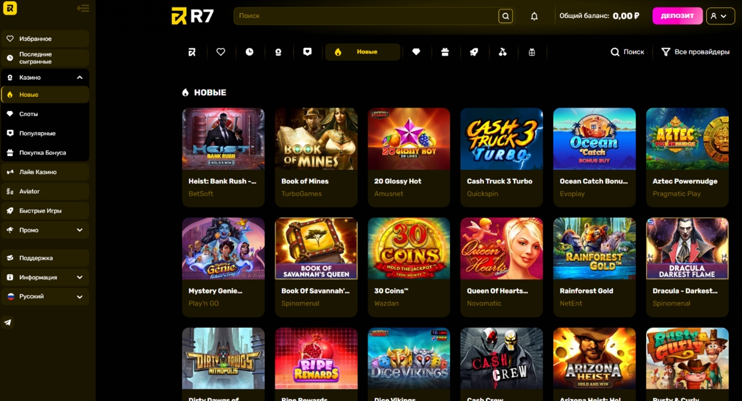Open Лайв Казино in the sidebar
The height and width of the screenshot is (401, 742).
pyautogui.click(x=45, y=172)
